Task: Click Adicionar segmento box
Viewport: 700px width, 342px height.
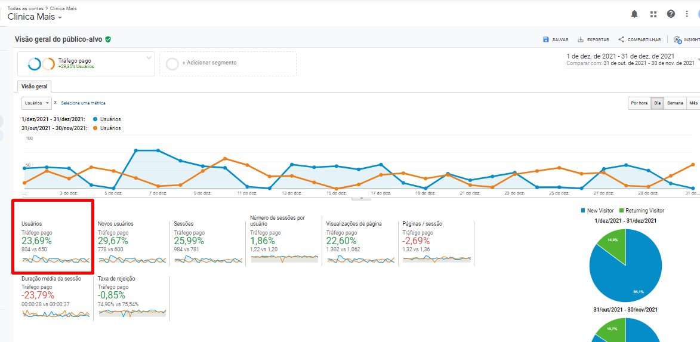Action: click(227, 63)
